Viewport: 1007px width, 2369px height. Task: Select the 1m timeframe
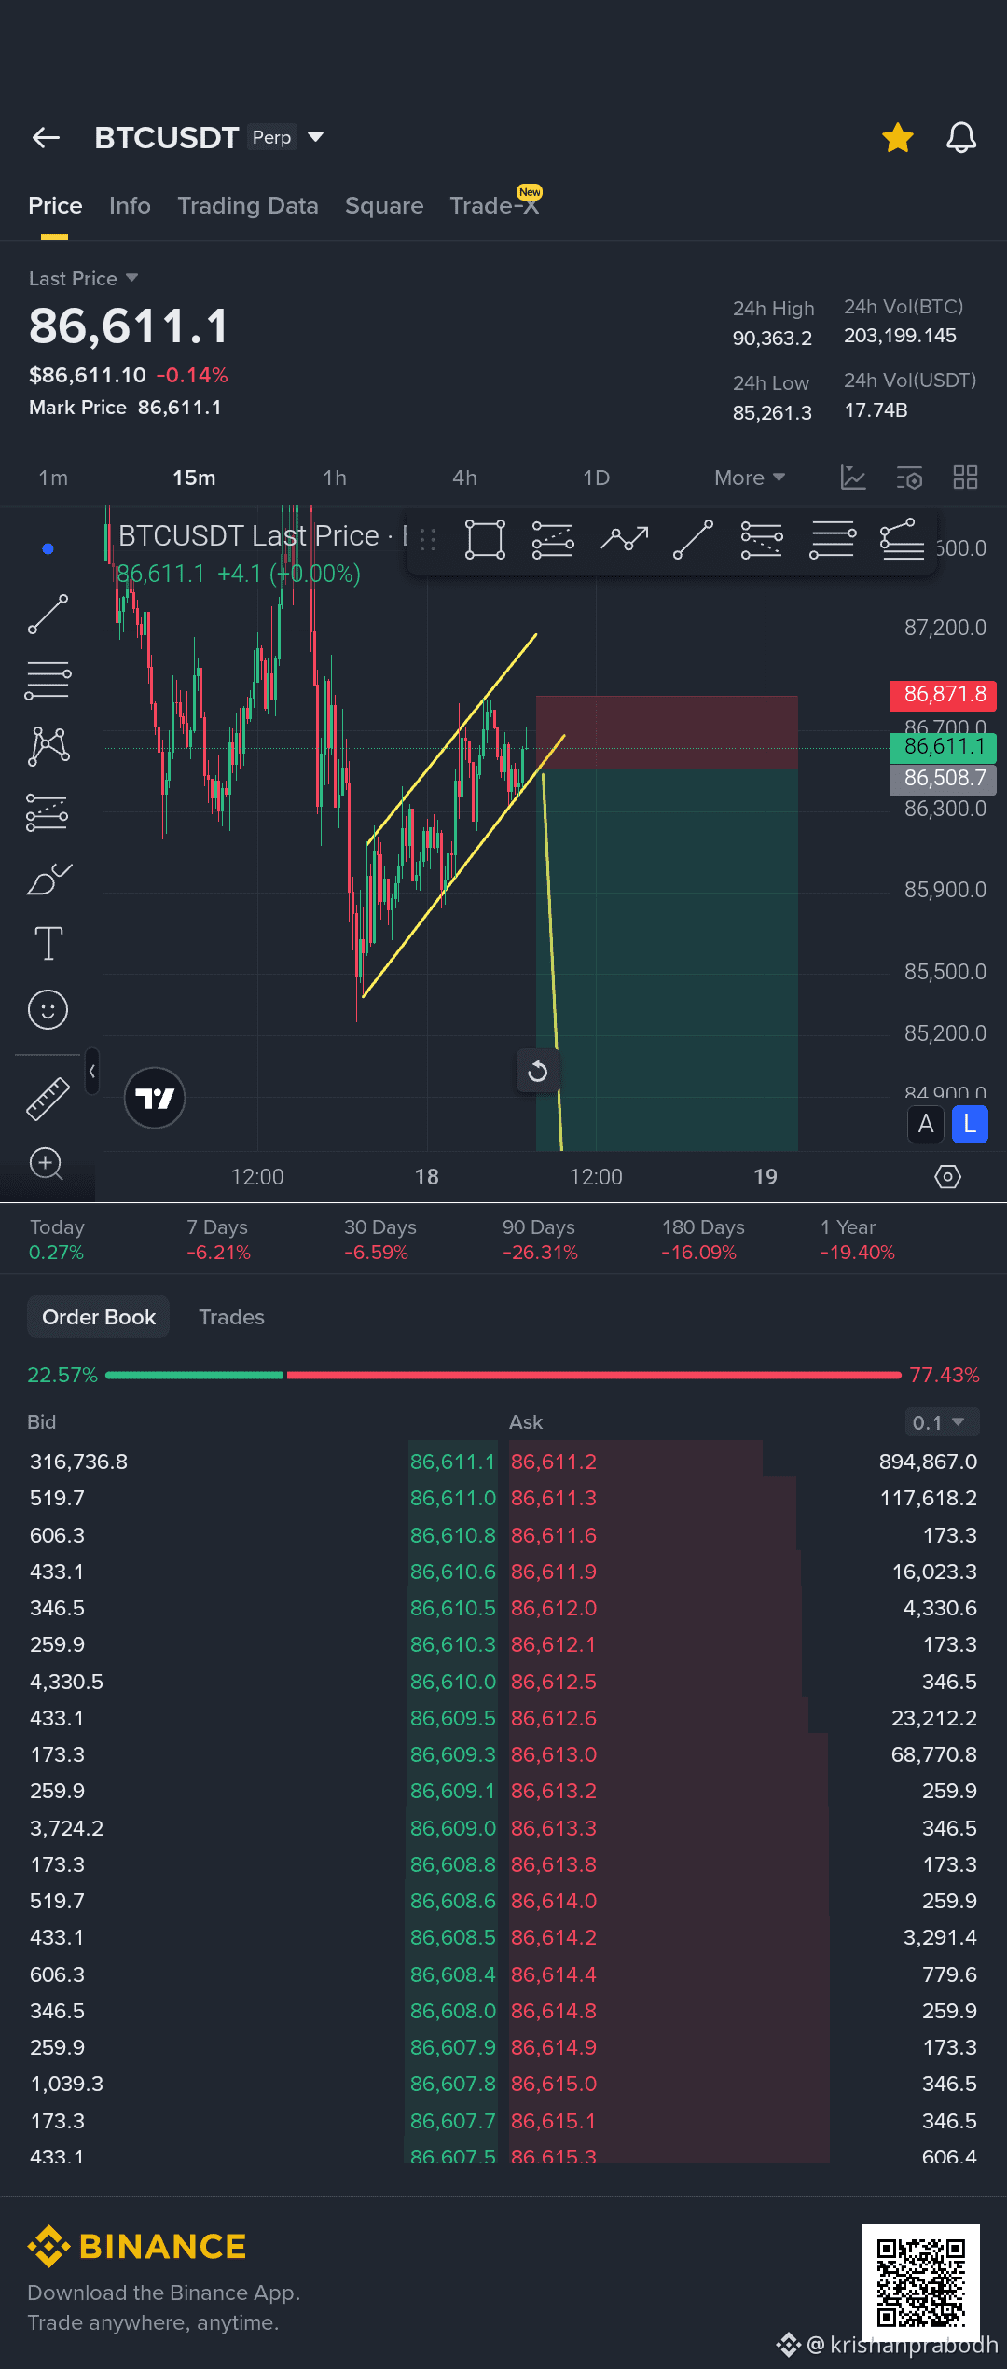(x=53, y=478)
